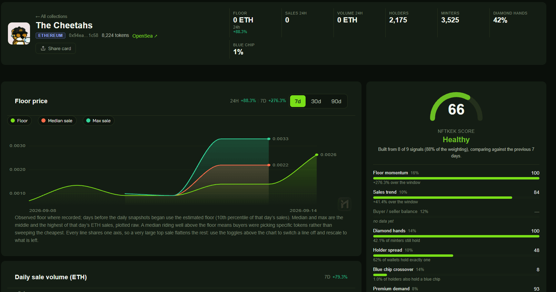This screenshot has width=556, height=292.
Task: Open the collection on OpenSea
Action: coord(145,36)
